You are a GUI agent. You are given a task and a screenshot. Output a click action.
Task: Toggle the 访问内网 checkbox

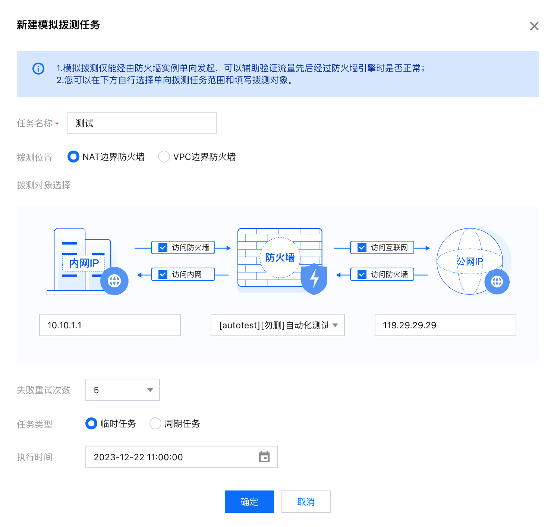pos(163,274)
